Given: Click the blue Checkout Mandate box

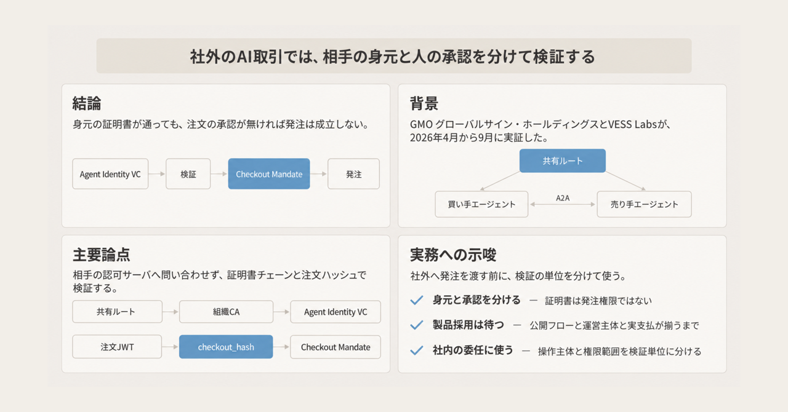Looking at the screenshot, I should (x=269, y=174).
